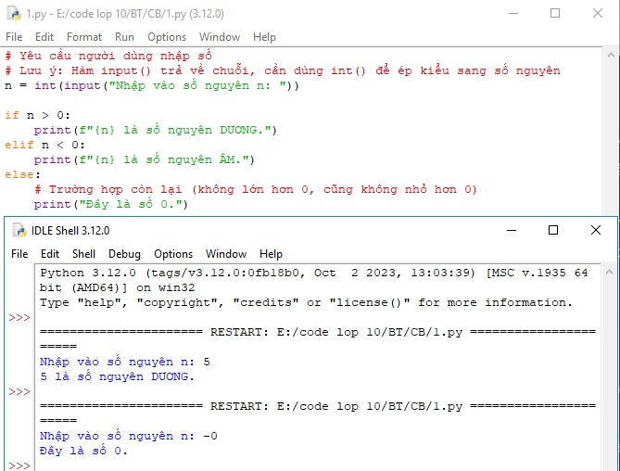This screenshot has height=471, width=620.
Task: Open Window menu in IDLE Shell window
Action: click(226, 253)
